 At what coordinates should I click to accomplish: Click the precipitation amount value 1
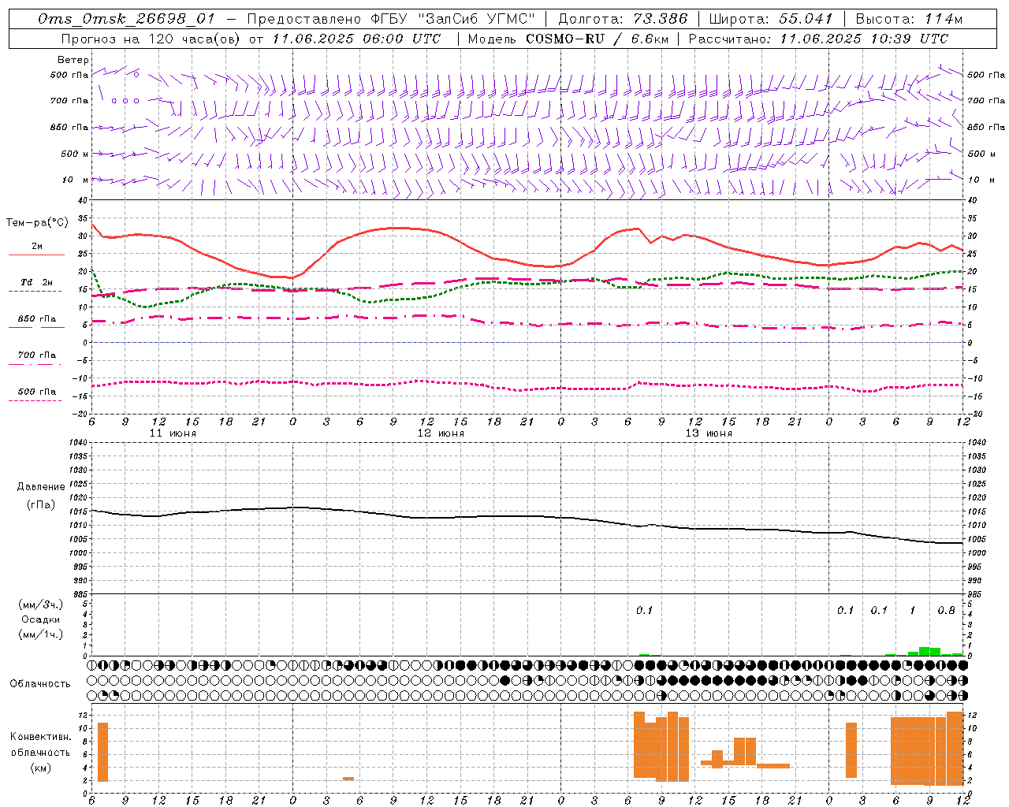[913, 610]
